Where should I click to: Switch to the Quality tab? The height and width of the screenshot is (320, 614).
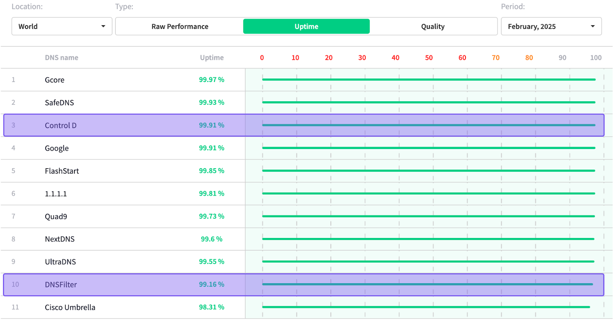coord(433,26)
